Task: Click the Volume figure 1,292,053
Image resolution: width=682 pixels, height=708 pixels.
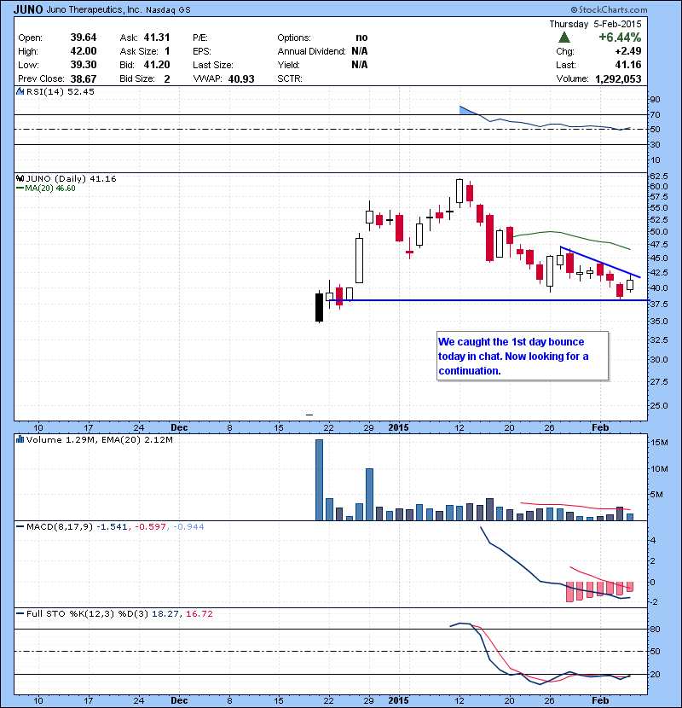Action: point(618,79)
